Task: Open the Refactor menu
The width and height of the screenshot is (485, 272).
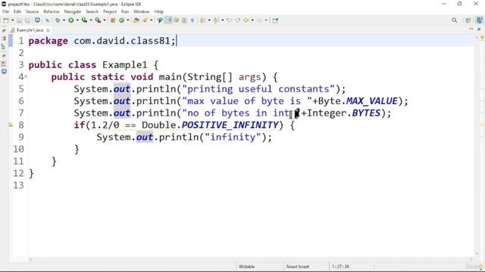Action: (52, 12)
